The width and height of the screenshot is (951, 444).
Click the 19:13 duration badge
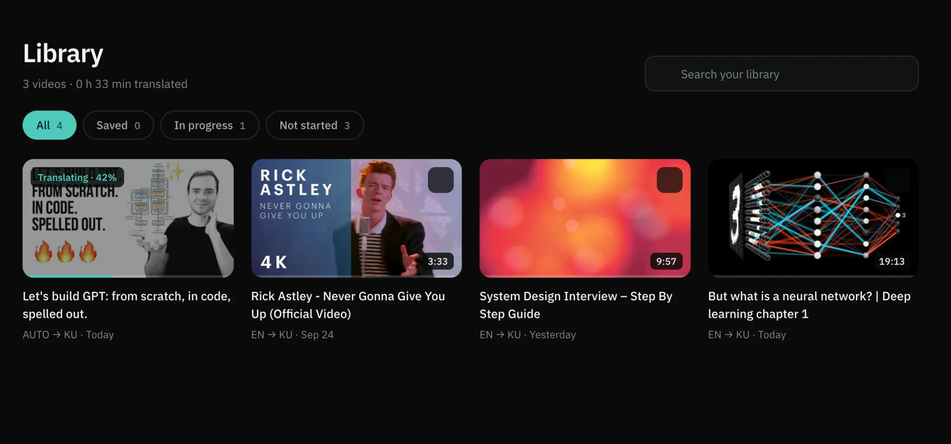892,261
